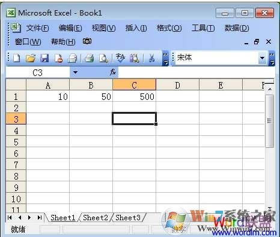This screenshot has width=280, height=237.
Task: Click the Select All corner button
Action: pos(16,85)
